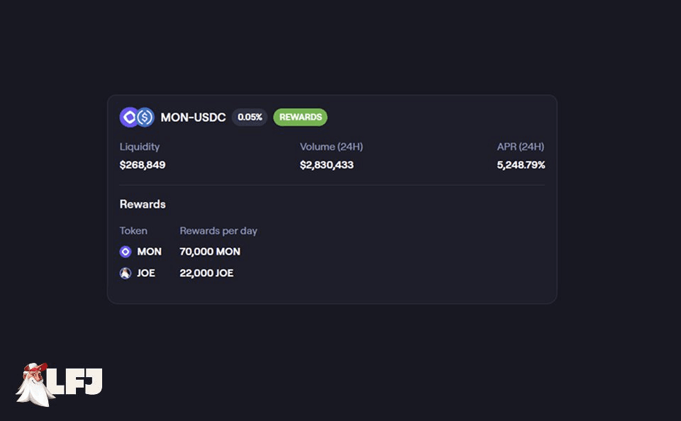
Task: Click the JOE token icon in rewards list
Action: [x=126, y=273]
